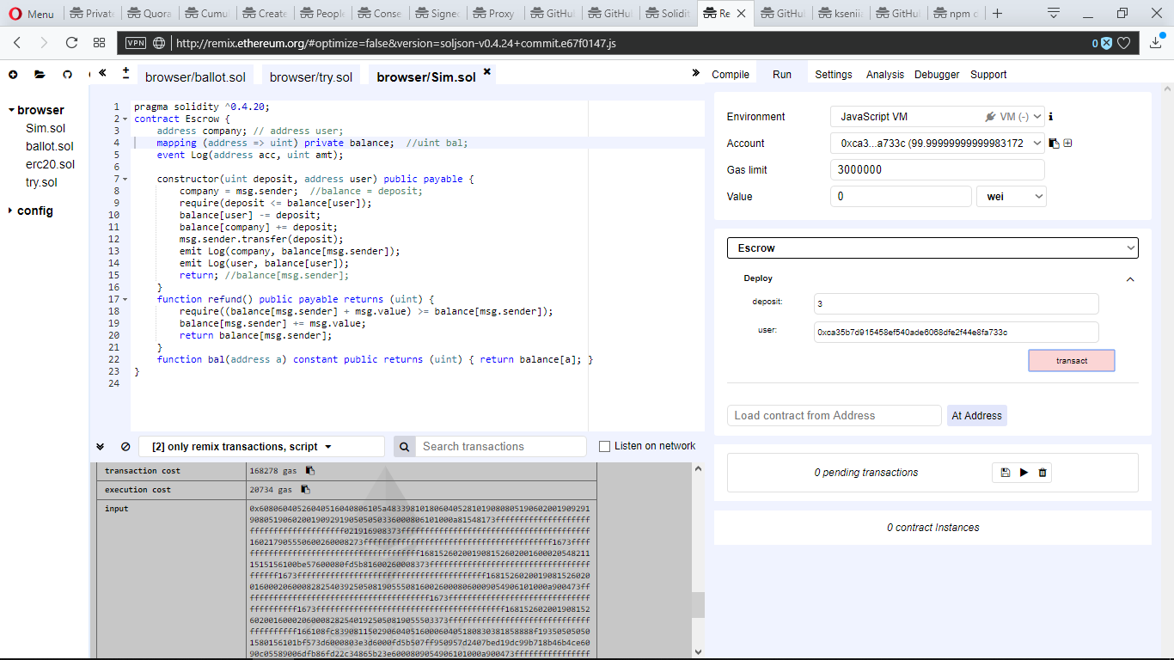Clear the console with the ban icon

pyautogui.click(x=125, y=447)
